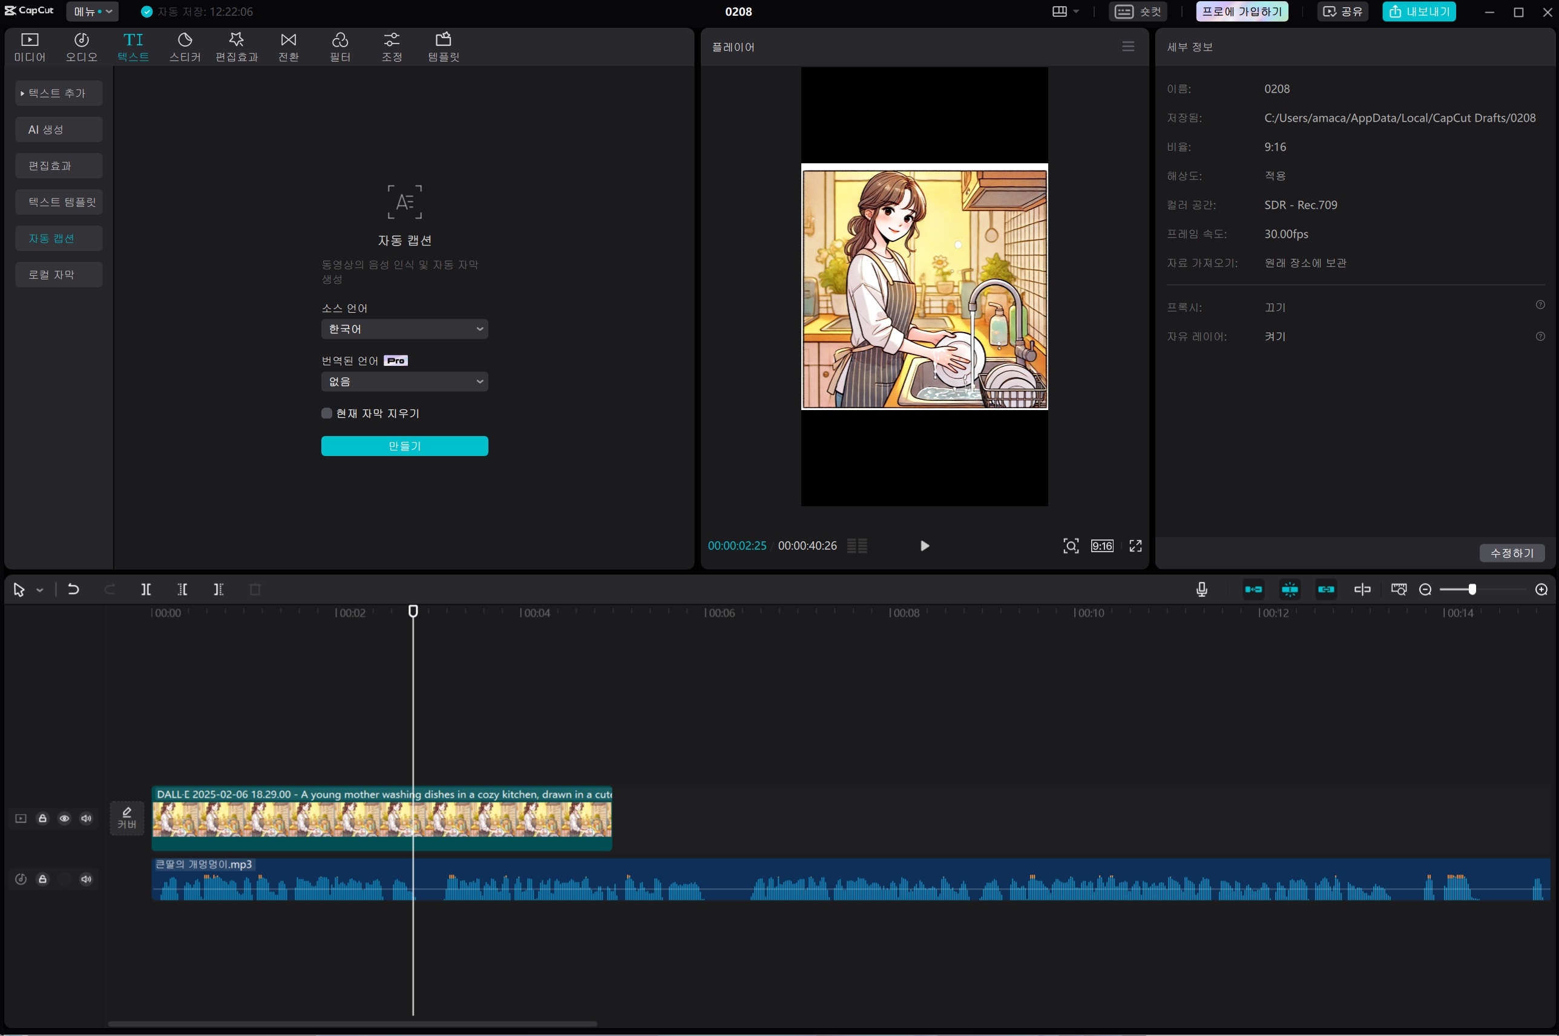Open 로컬 자막 in the sidebar
This screenshot has height=1036, width=1559.
[59, 275]
